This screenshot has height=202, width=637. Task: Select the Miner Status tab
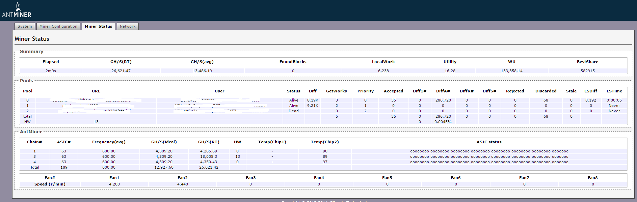point(99,26)
